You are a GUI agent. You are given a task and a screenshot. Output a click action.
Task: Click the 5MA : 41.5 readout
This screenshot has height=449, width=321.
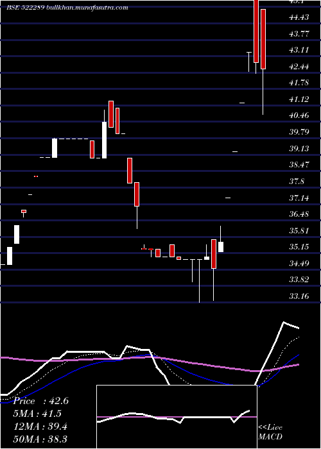point(37,414)
